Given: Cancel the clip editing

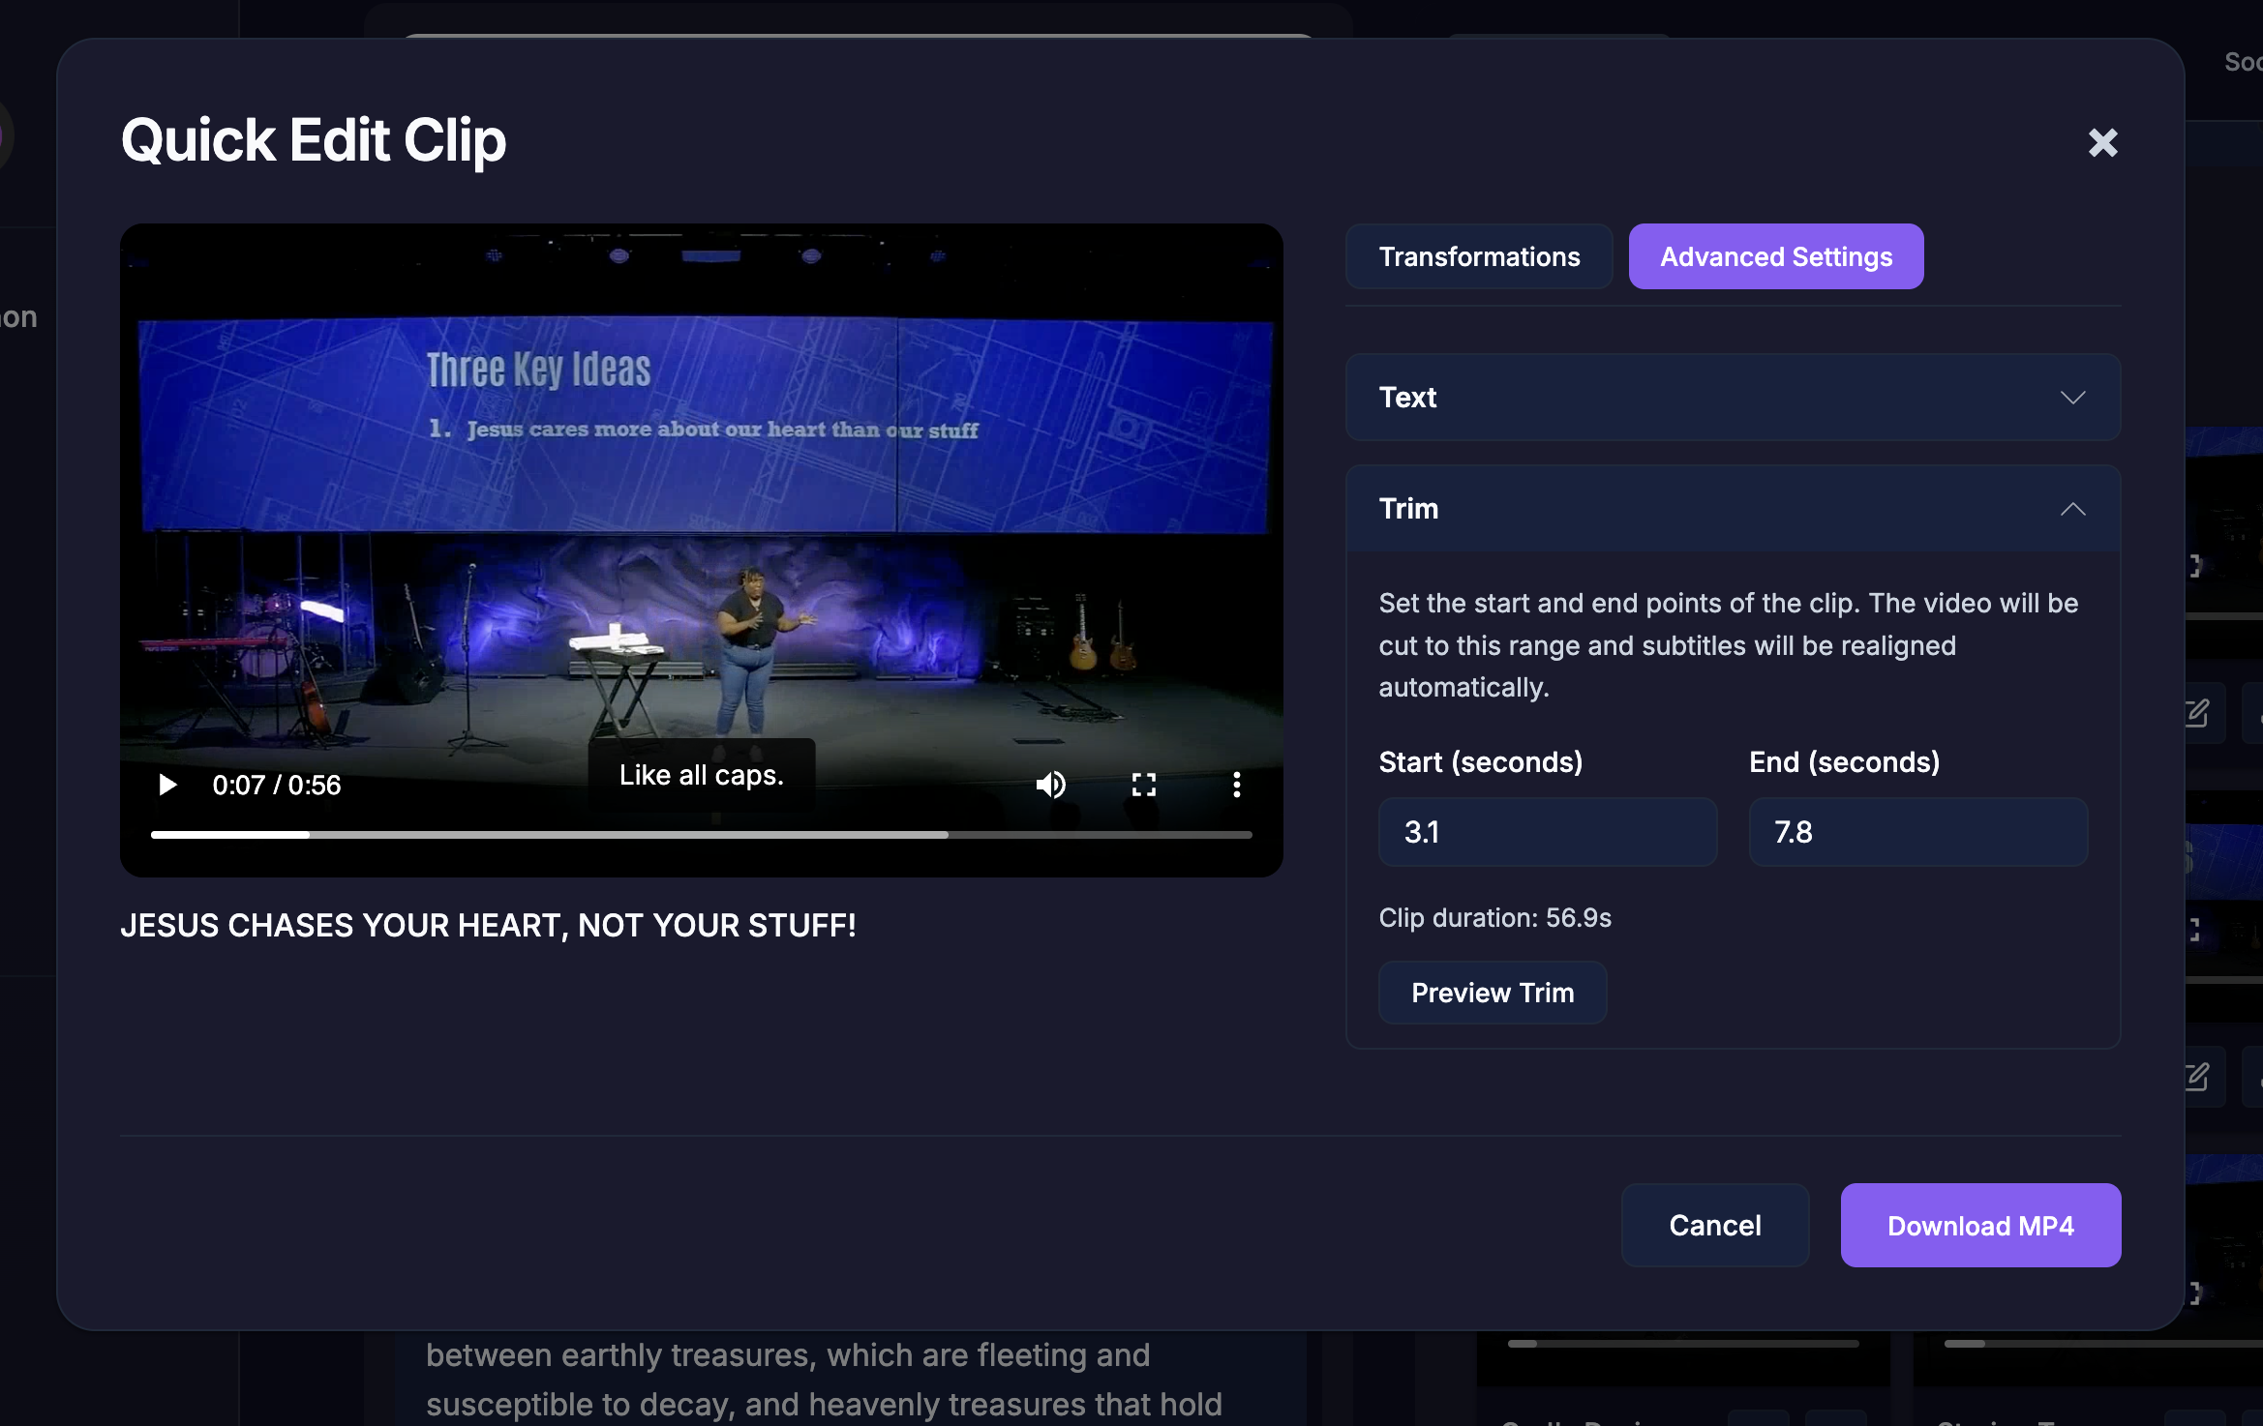Looking at the screenshot, I should (1714, 1225).
